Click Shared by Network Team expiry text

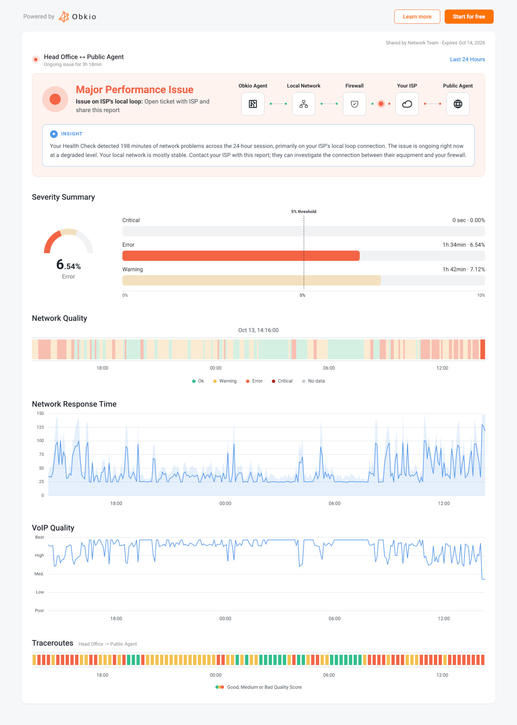[435, 43]
